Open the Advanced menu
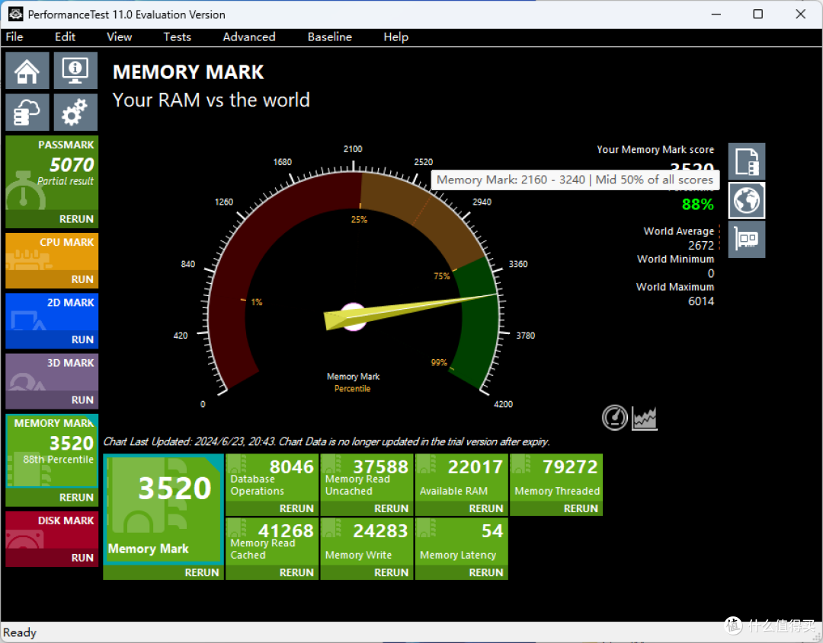This screenshot has height=643, width=823. coord(248,37)
